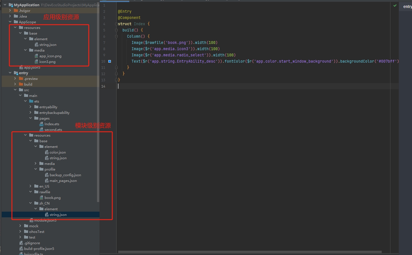
Task: Click the Index.ets file icon
Action: click(x=41, y=124)
